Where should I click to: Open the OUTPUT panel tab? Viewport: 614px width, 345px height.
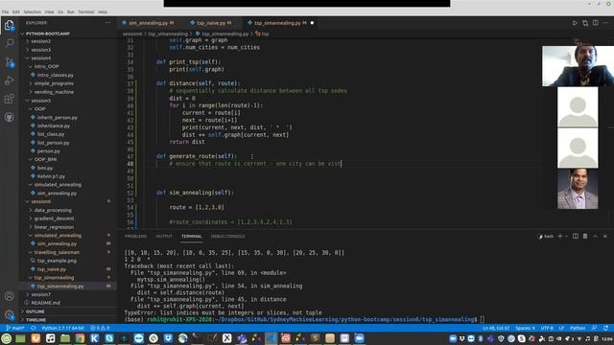(x=164, y=236)
